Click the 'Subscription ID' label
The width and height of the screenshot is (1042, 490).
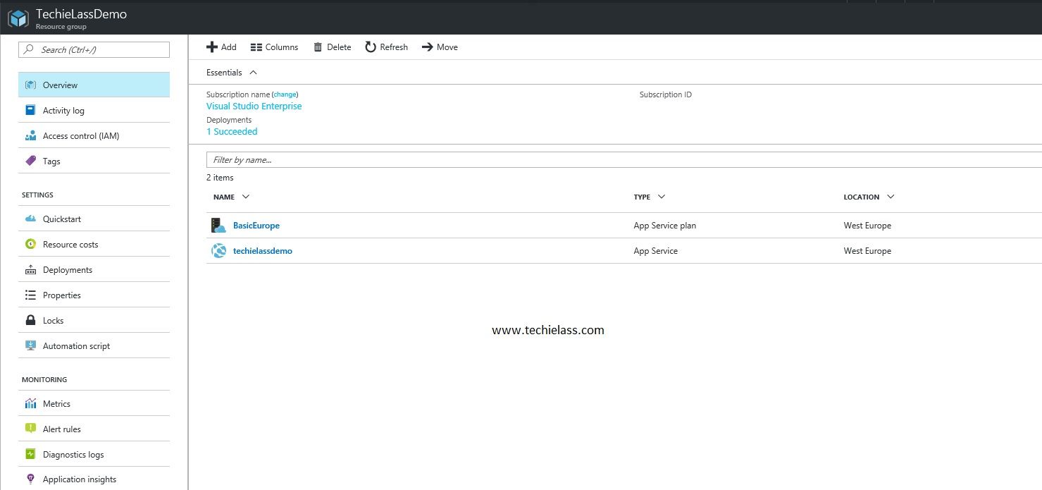click(x=666, y=94)
